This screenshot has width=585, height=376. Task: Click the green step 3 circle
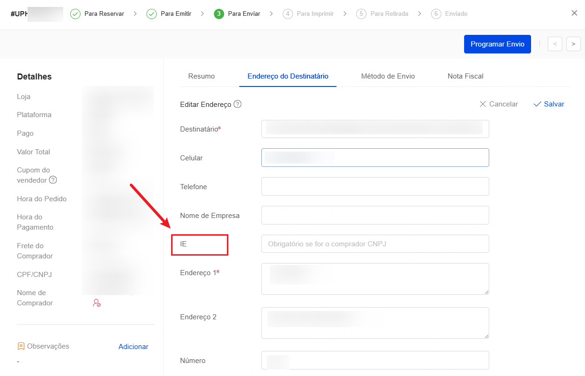point(219,14)
